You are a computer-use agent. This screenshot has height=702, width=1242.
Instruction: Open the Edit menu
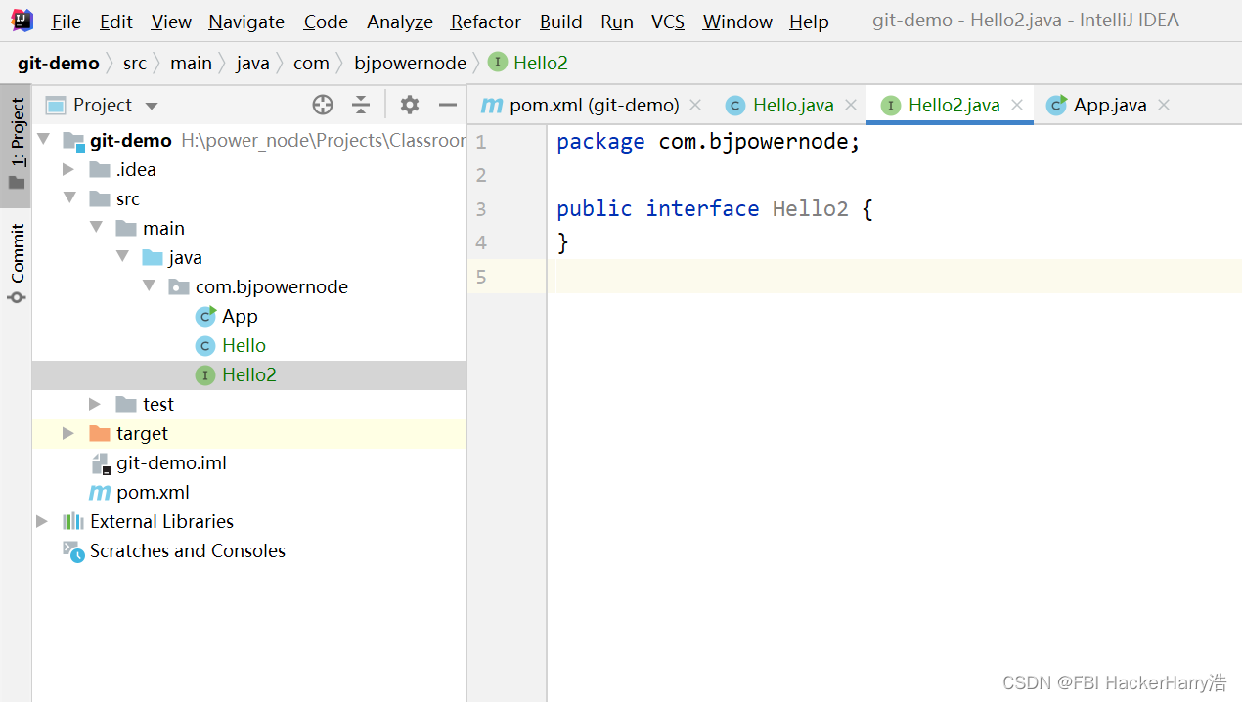116,22
